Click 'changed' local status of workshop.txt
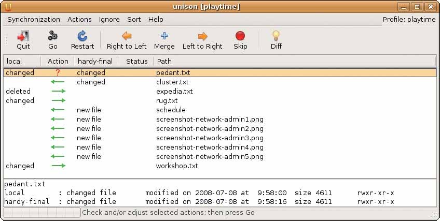 point(20,166)
